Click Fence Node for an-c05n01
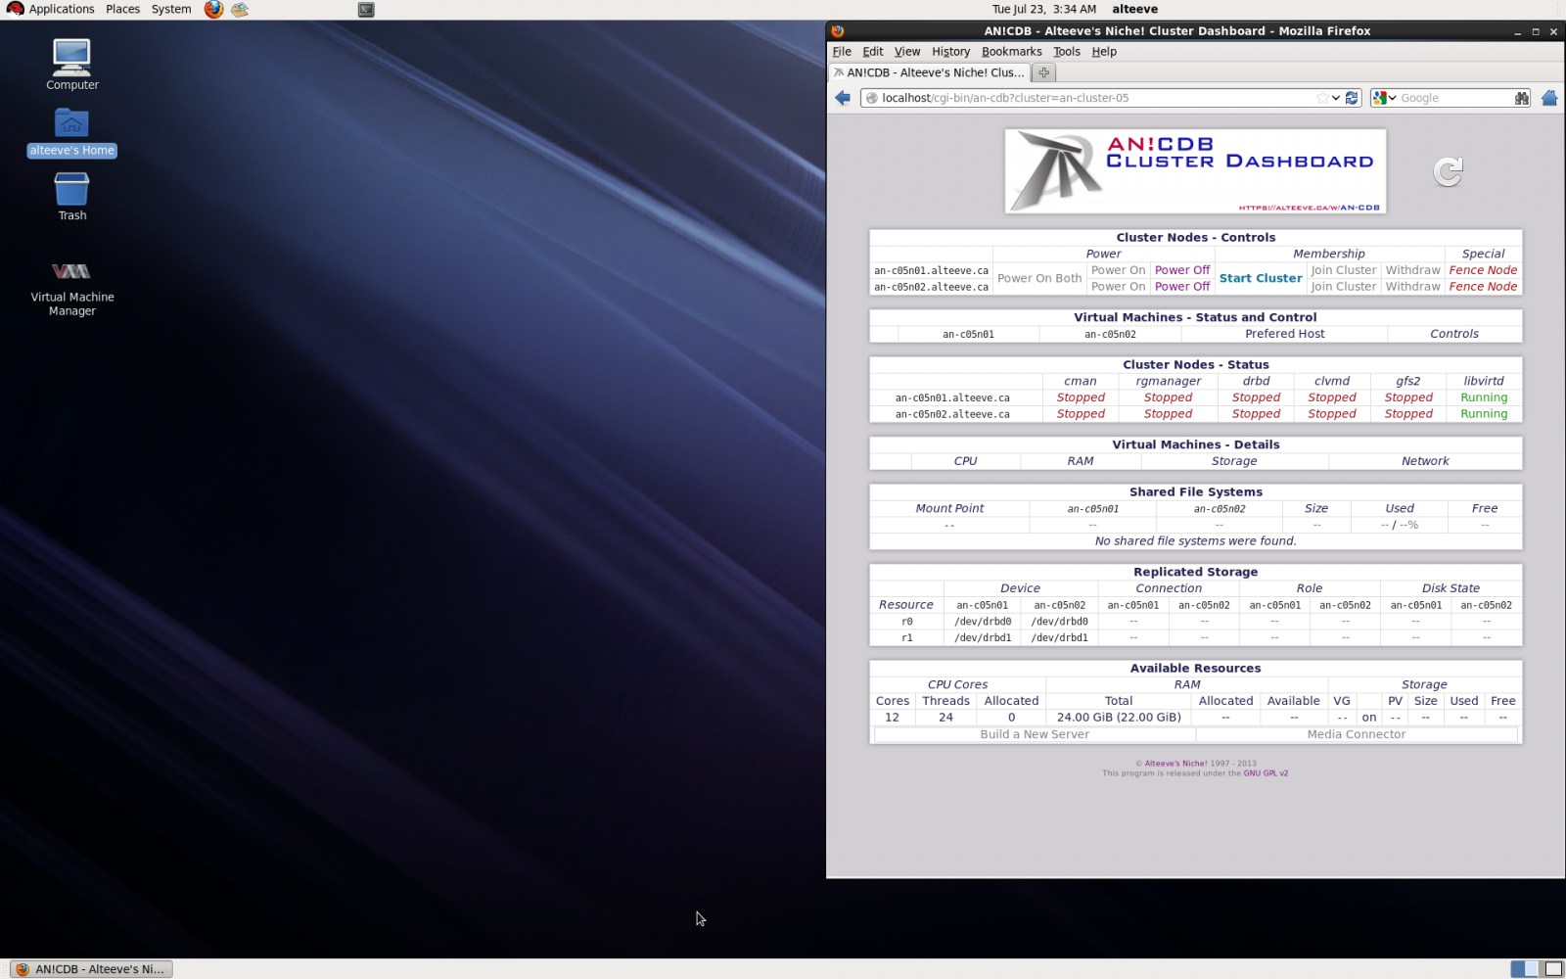Viewport: 1566px width, 979px height. click(1483, 270)
